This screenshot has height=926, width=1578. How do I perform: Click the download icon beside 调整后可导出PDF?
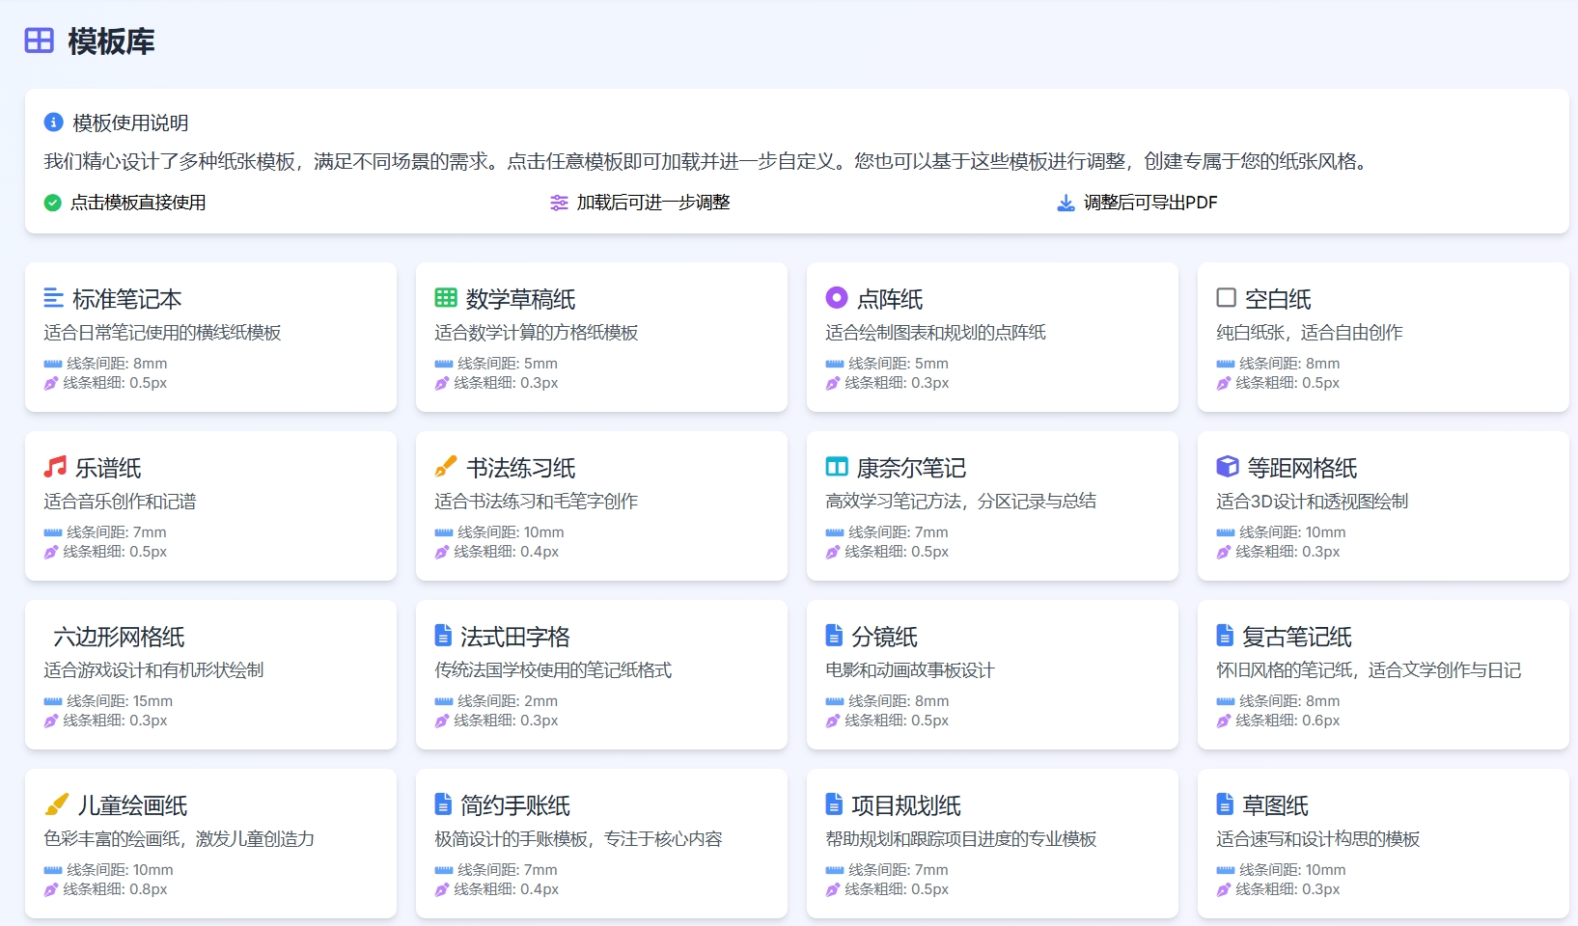point(1066,203)
